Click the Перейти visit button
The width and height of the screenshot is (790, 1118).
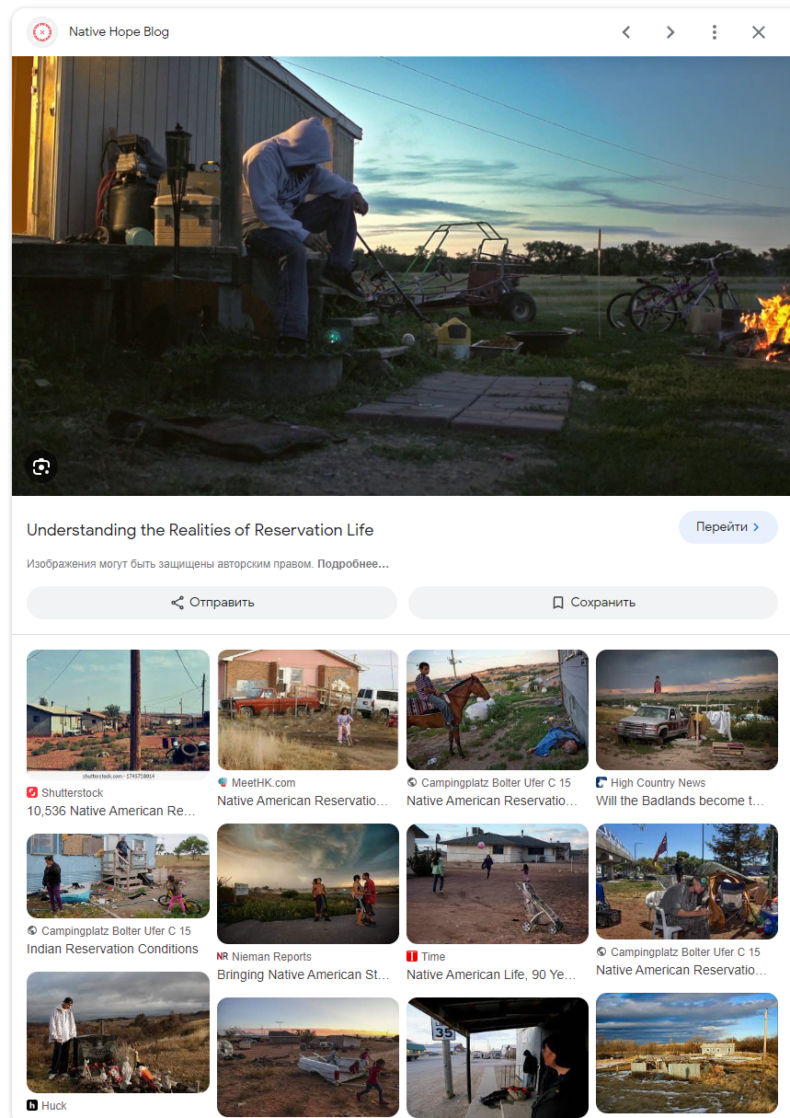[727, 527]
